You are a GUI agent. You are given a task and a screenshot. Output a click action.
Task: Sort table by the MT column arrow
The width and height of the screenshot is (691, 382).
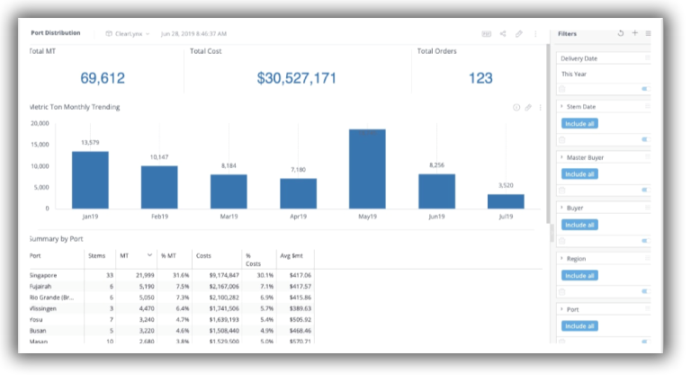(150, 255)
